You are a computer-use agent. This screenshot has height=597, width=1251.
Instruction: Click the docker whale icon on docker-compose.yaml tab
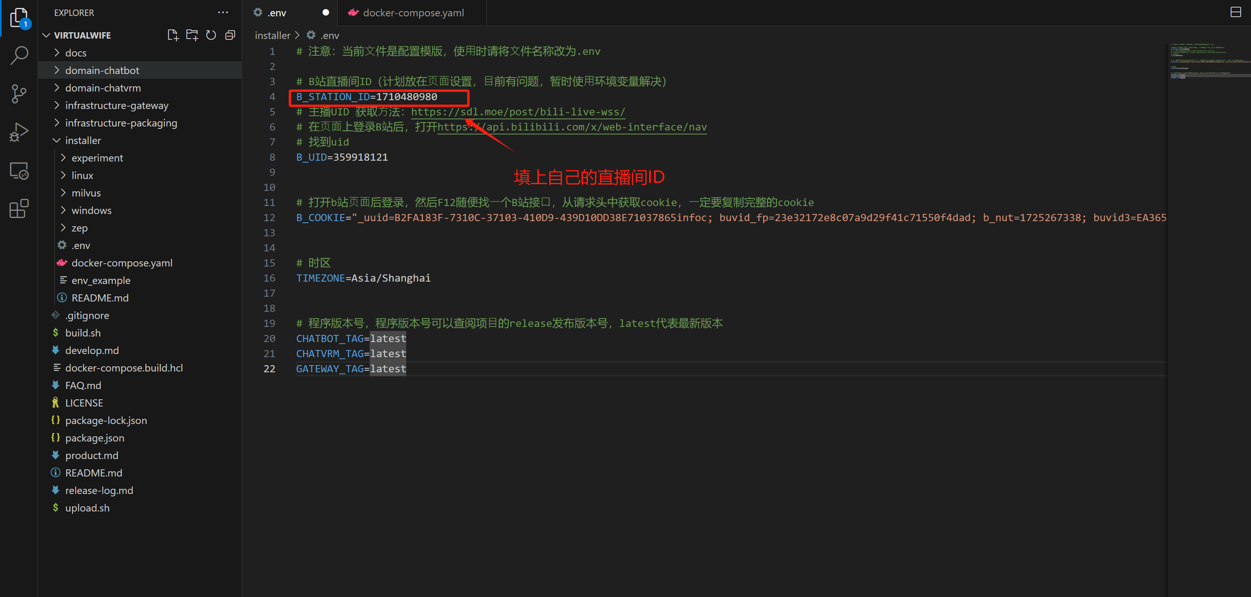click(x=354, y=13)
